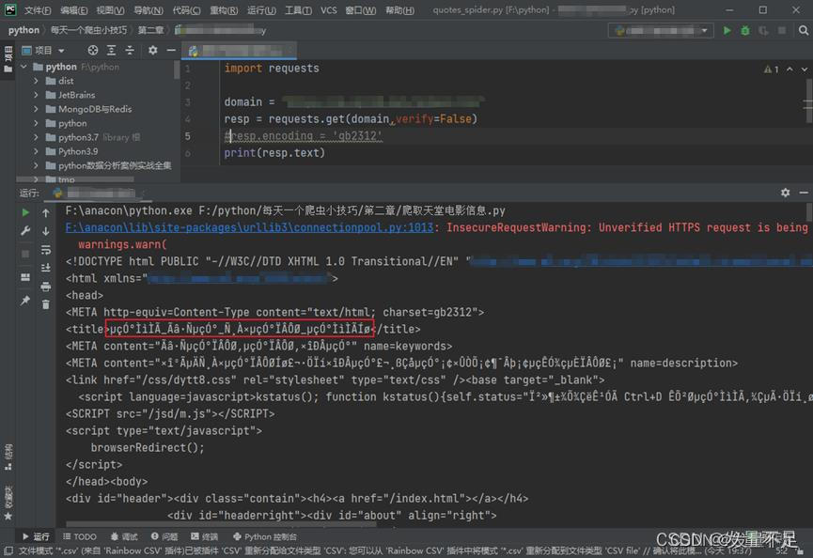The height and width of the screenshot is (558, 813).
Task: Restore layout icon in run panel
Action: point(24,277)
